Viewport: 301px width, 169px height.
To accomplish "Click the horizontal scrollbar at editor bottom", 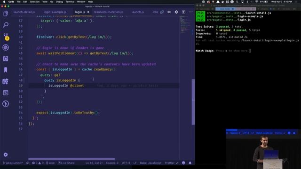I will (71, 159).
